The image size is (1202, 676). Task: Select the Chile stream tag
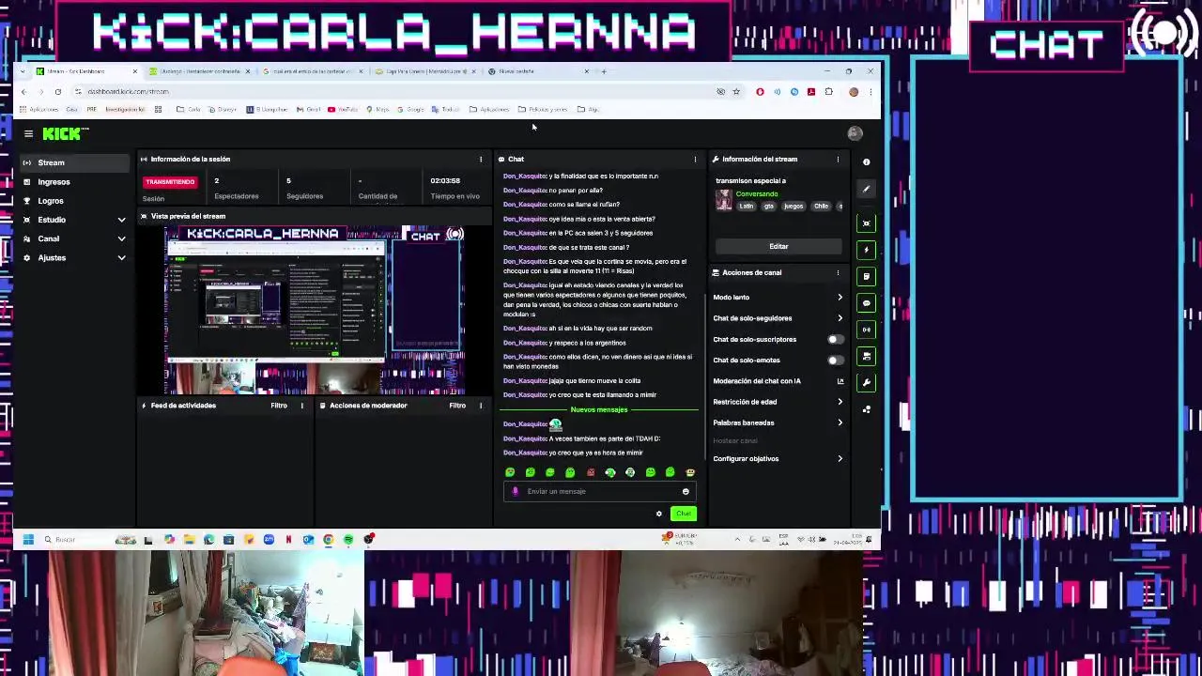(x=821, y=206)
